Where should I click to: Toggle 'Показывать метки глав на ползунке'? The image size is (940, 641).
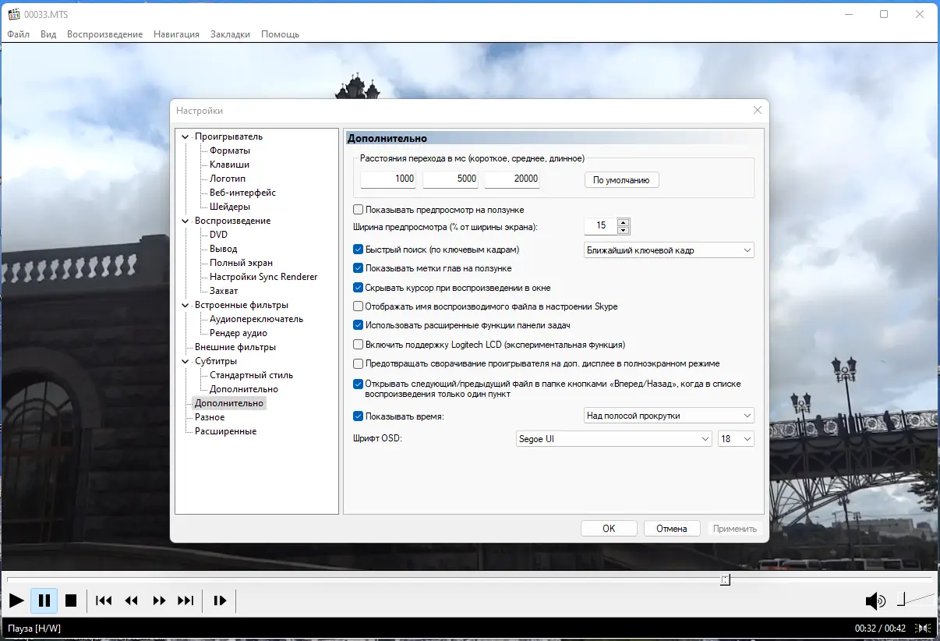point(359,268)
